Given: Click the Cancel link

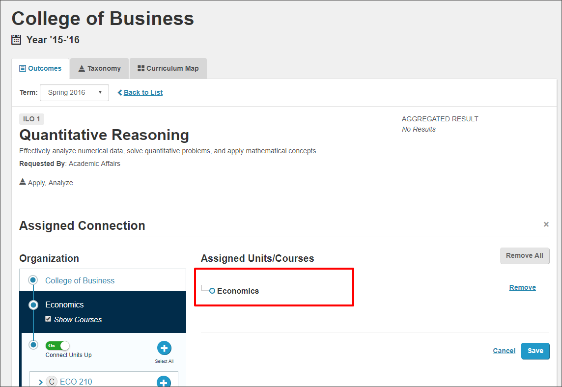Looking at the screenshot, I should tap(504, 351).
